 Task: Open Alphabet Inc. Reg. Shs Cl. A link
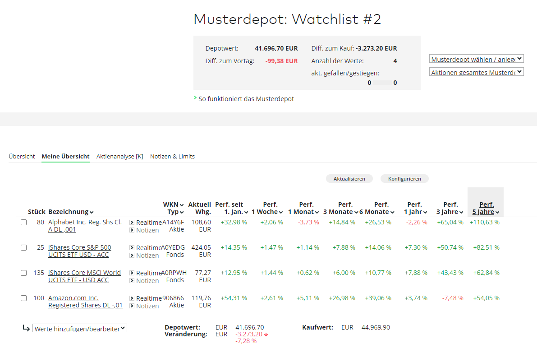[x=85, y=226]
